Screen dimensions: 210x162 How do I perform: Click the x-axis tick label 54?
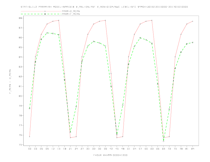(x=134, y=149)
